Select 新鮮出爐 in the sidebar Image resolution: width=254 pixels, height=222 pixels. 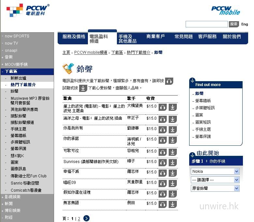pos(18,78)
